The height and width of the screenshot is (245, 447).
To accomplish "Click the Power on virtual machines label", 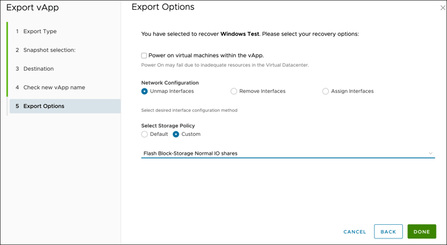I will pos(206,55).
